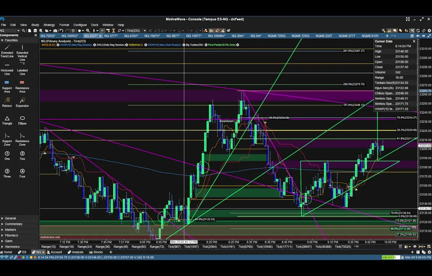Click the zoom magnifier tool icon
This screenshot has width=432, height=276.
[x=88, y=31]
